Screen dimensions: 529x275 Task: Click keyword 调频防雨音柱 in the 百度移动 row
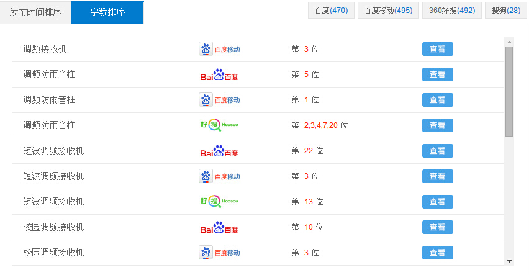point(49,100)
